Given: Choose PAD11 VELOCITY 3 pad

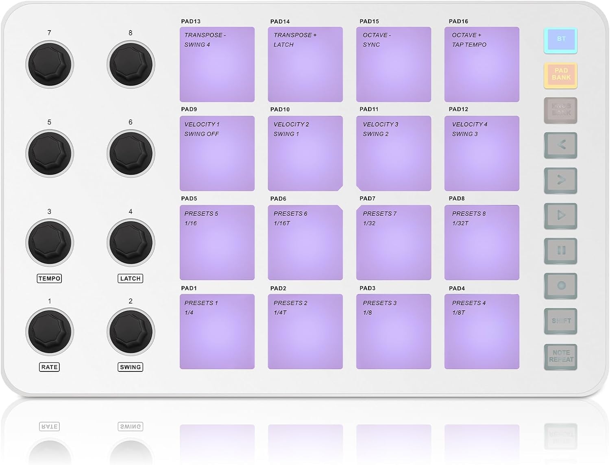Looking at the screenshot, I should tap(394, 153).
